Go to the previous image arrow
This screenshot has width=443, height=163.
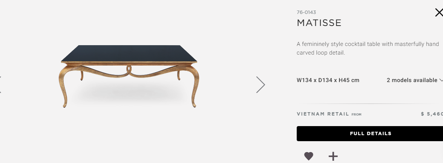pyautogui.click(x=0, y=84)
